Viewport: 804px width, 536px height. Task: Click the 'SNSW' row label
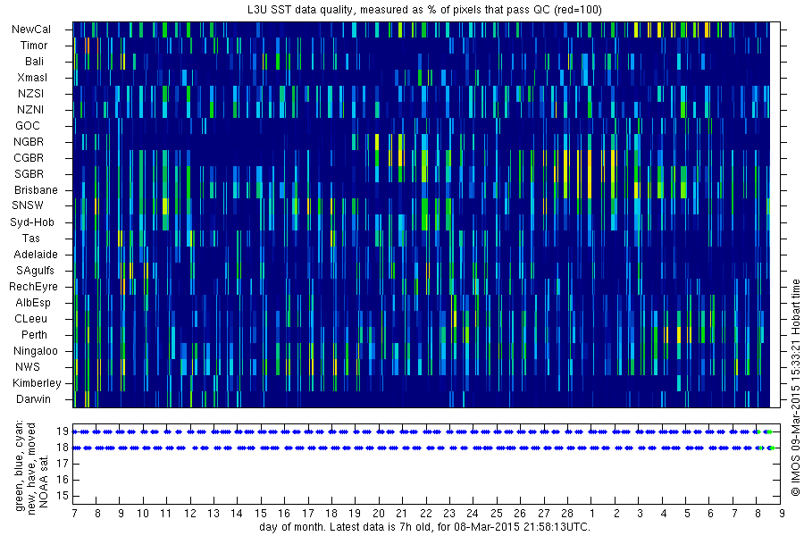point(28,205)
